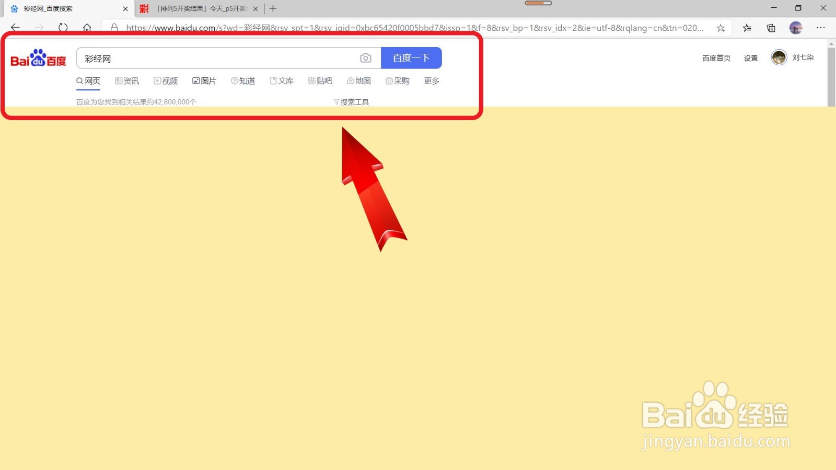Click the browser profile avatar
The width and height of the screenshot is (836, 470).
(796, 28)
